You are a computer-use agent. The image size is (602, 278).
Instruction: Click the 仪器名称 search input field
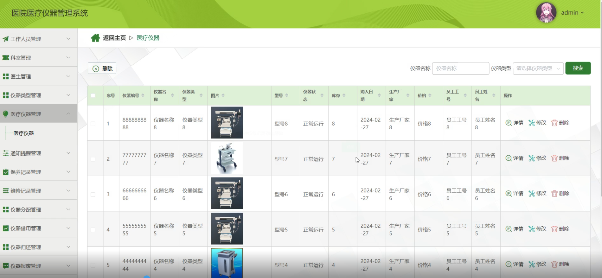460,68
